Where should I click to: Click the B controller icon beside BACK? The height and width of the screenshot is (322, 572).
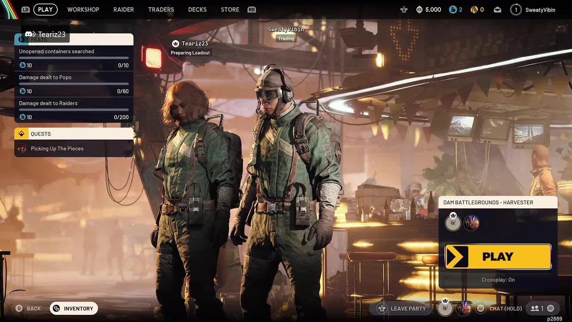click(19, 309)
